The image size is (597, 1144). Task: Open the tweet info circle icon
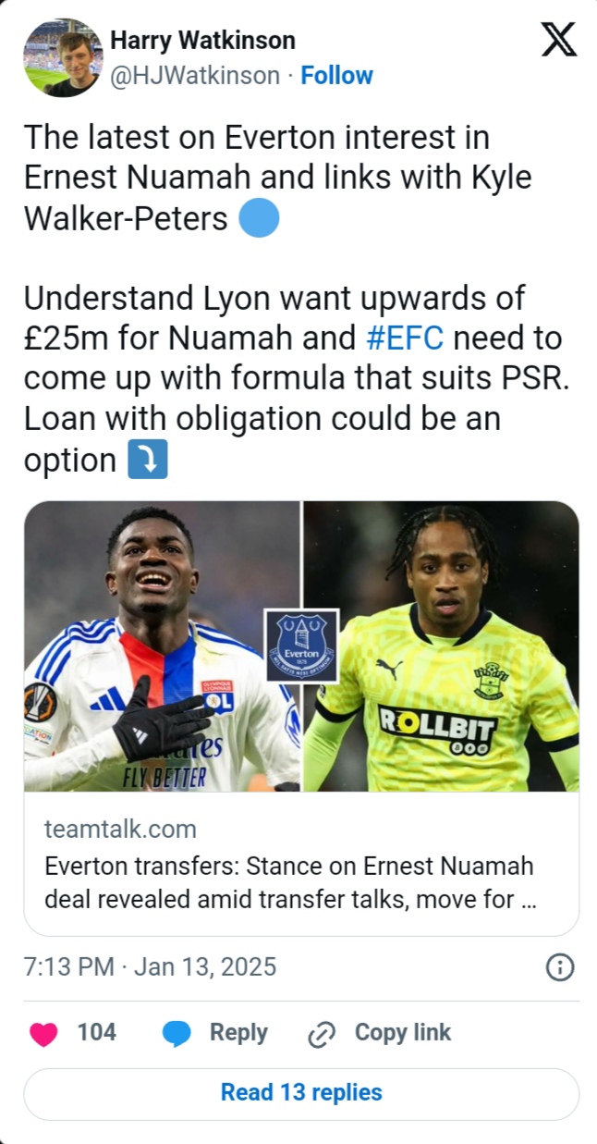click(560, 967)
